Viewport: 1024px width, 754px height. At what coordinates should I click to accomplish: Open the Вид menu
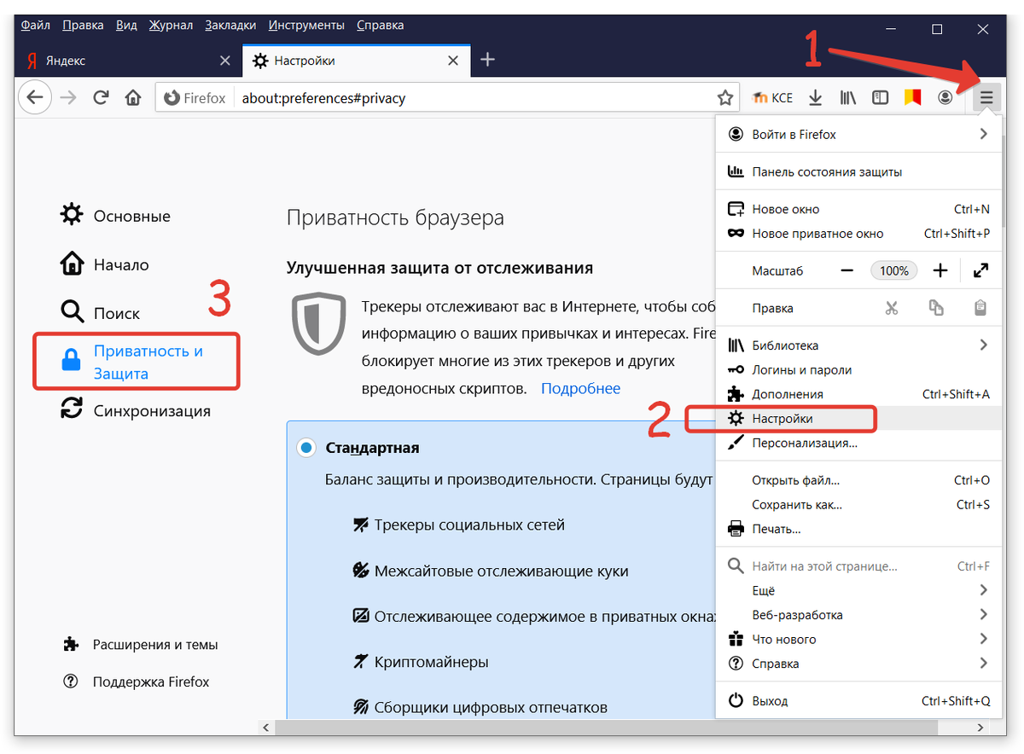[x=126, y=25]
